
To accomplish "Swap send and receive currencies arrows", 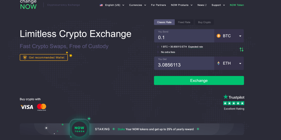I will point(241,49).
